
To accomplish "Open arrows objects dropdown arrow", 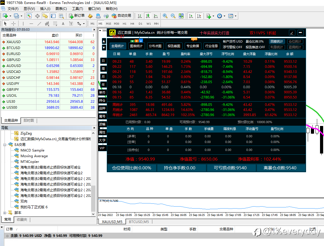I will pyautogui.click(x=84, y=24).
